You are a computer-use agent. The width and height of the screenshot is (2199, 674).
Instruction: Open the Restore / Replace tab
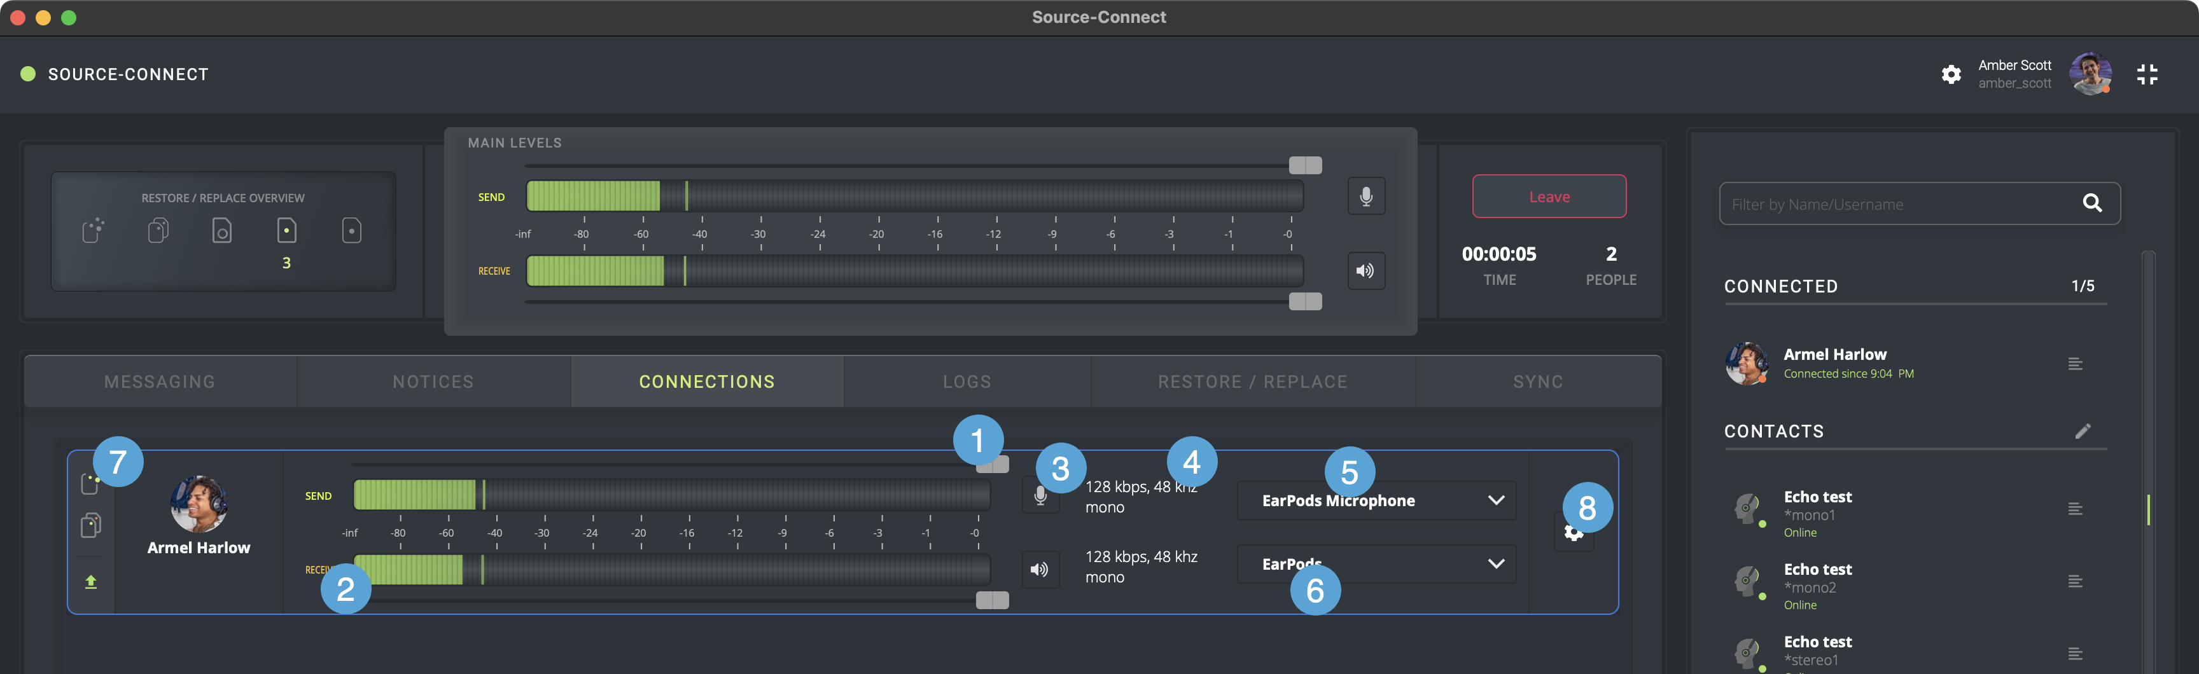[1252, 382]
